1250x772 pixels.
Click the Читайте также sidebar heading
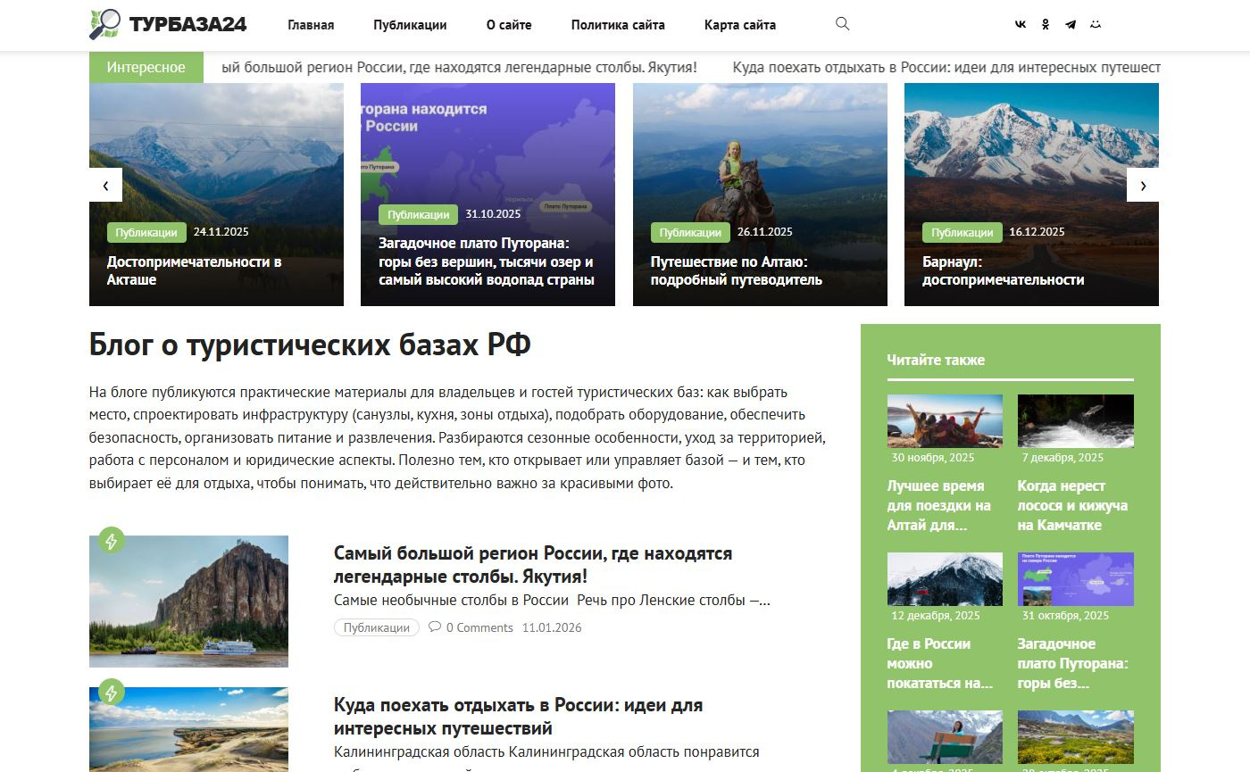tap(936, 361)
